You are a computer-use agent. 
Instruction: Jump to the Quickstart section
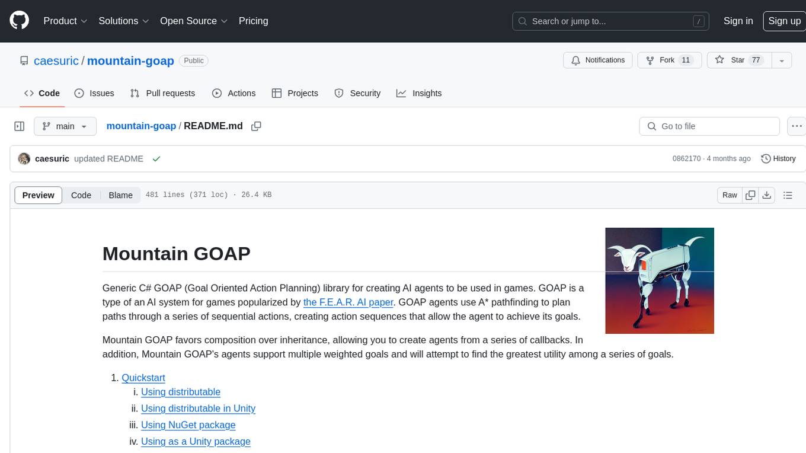[x=143, y=378]
